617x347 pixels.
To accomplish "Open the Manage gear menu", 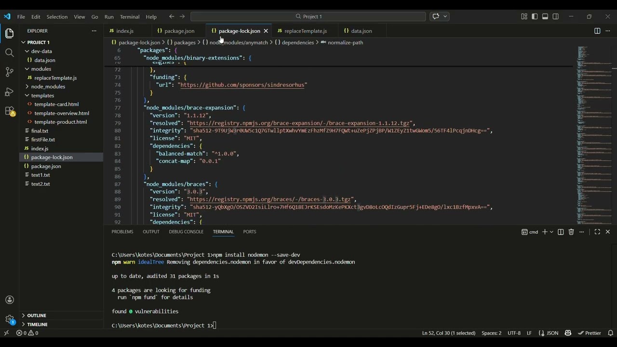I will coord(9,319).
